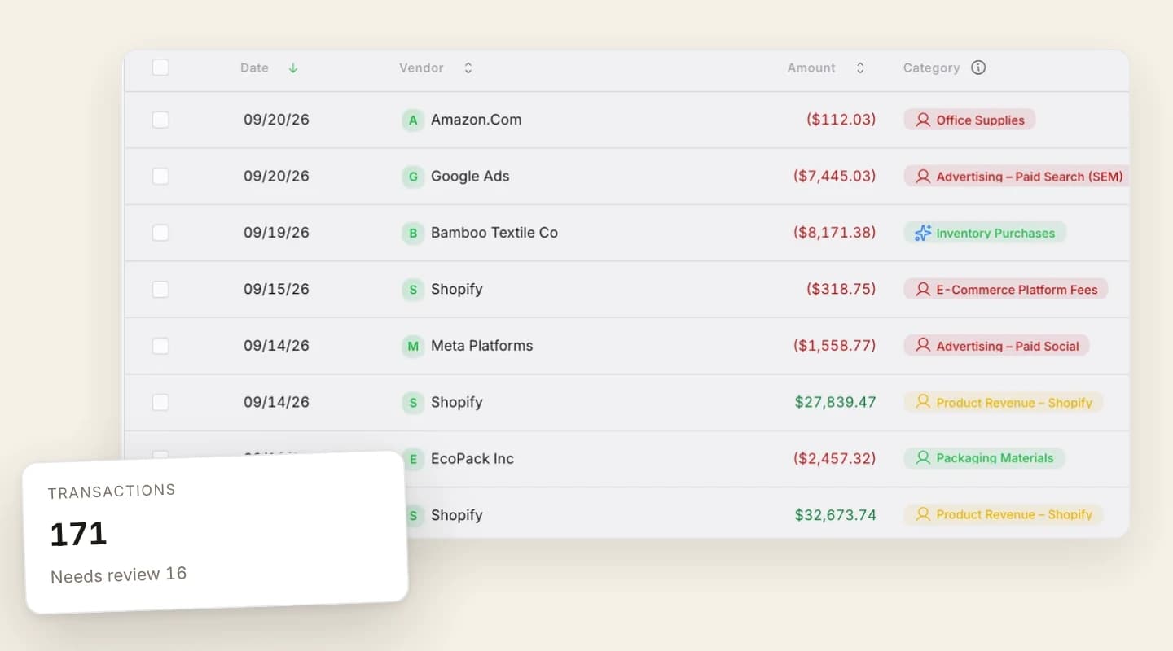Open the Packaging Materials category tag
1173x651 pixels.
(984, 458)
